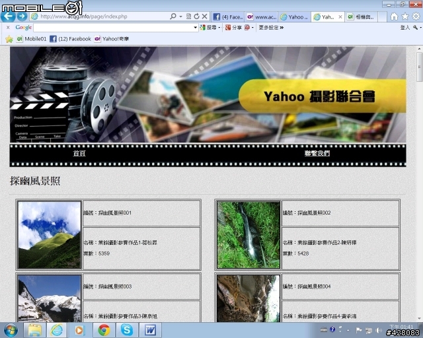Click text 編號:探幽風景照004
This screenshot has height=338, width=423.
coord(307,287)
